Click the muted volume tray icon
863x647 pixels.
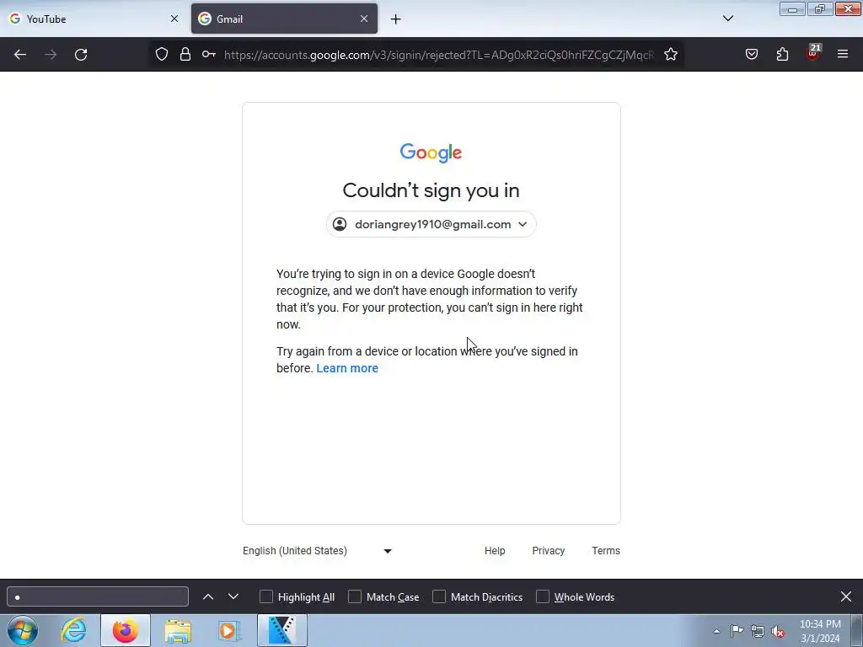778,631
